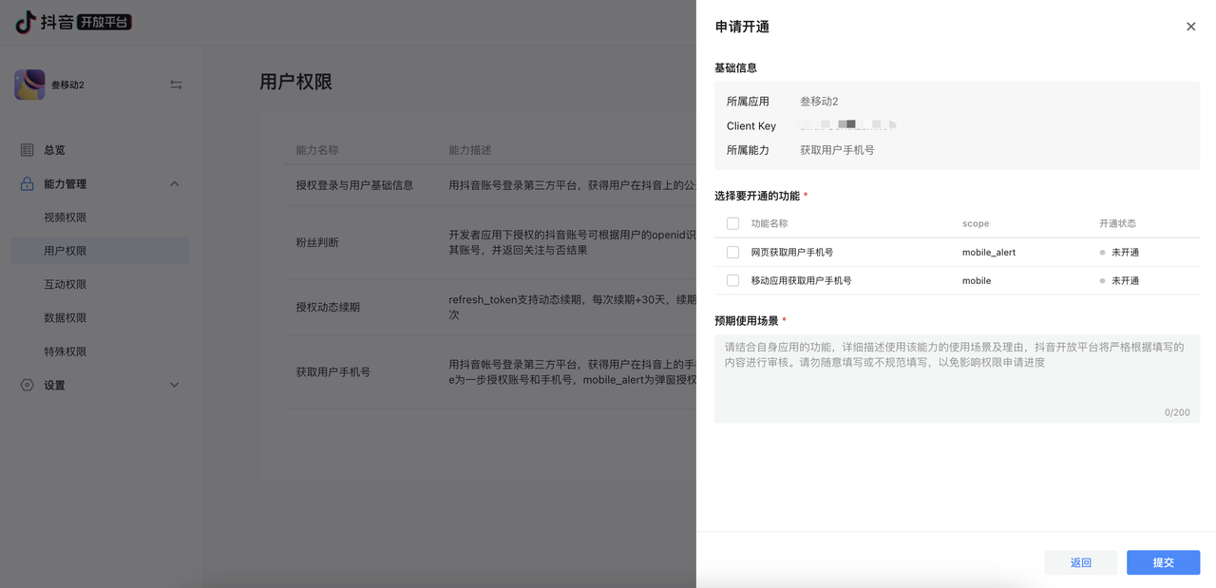Viewport: 1216px width, 588px height.
Task: Click the Douyin logo icon
Action: tap(26, 22)
